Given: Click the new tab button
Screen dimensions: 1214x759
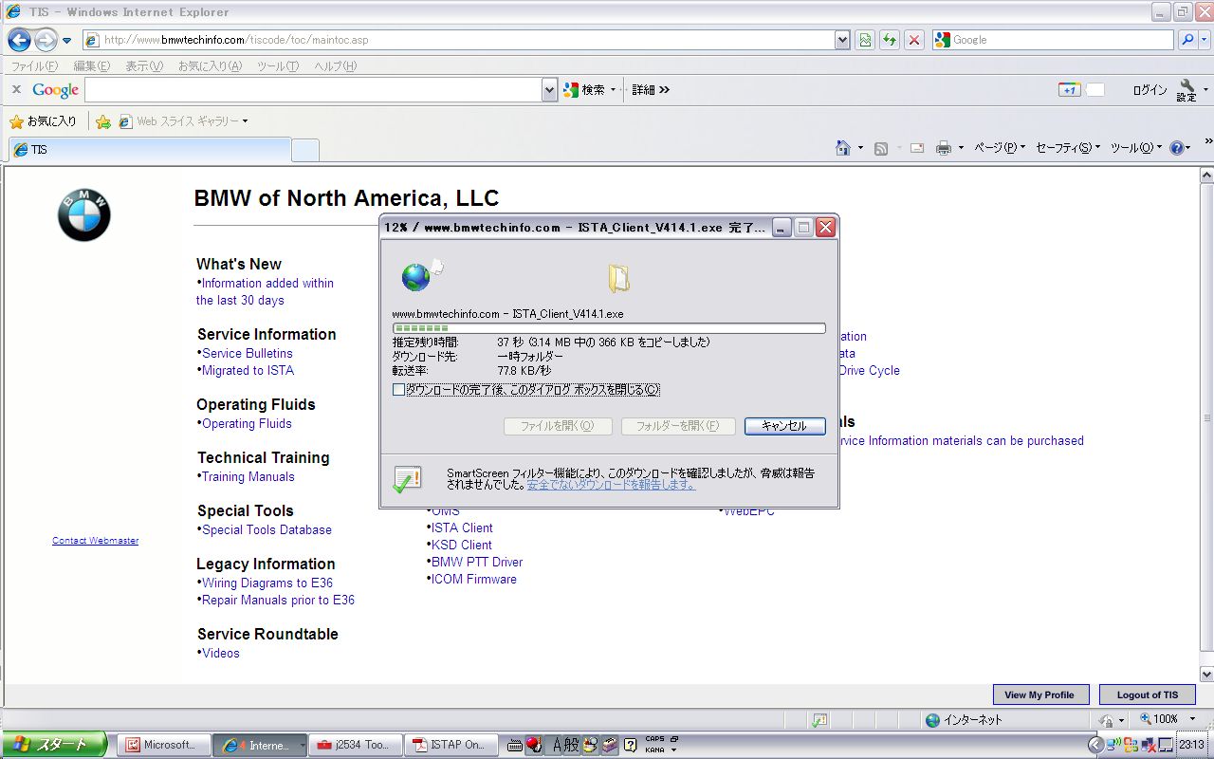Looking at the screenshot, I should click(x=304, y=150).
